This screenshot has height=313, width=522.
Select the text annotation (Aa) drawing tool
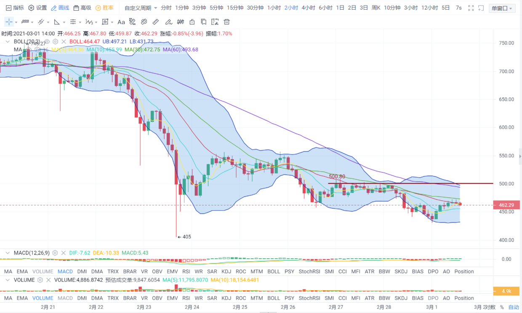pos(121,22)
